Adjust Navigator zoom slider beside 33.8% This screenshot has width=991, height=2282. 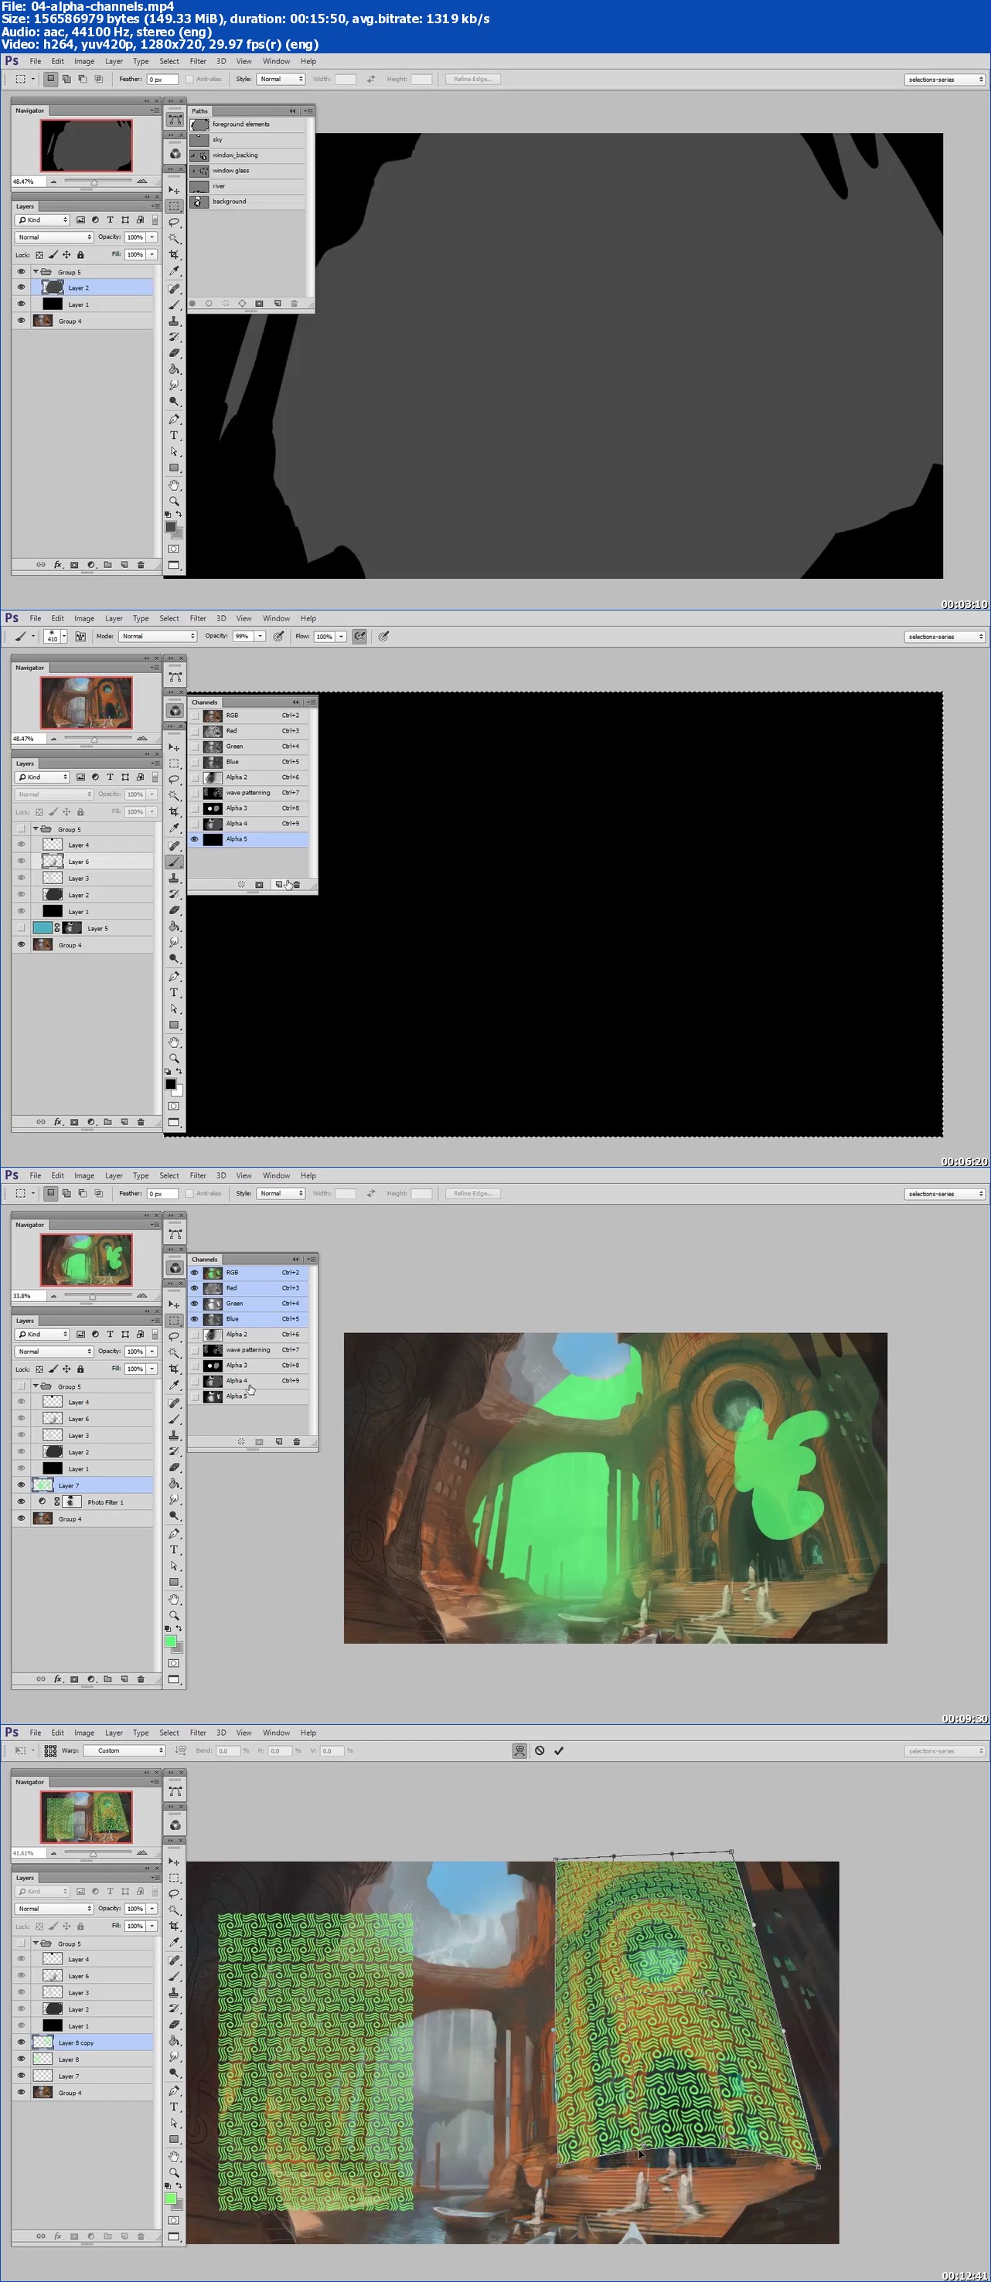94,1296
